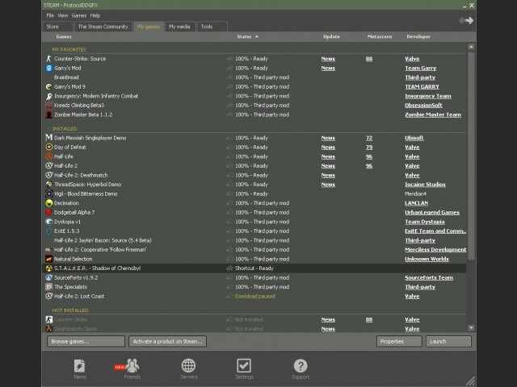Switch to The Steam Community tab
This screenshot has height=387, width=517.
click(x=103, y=27)
